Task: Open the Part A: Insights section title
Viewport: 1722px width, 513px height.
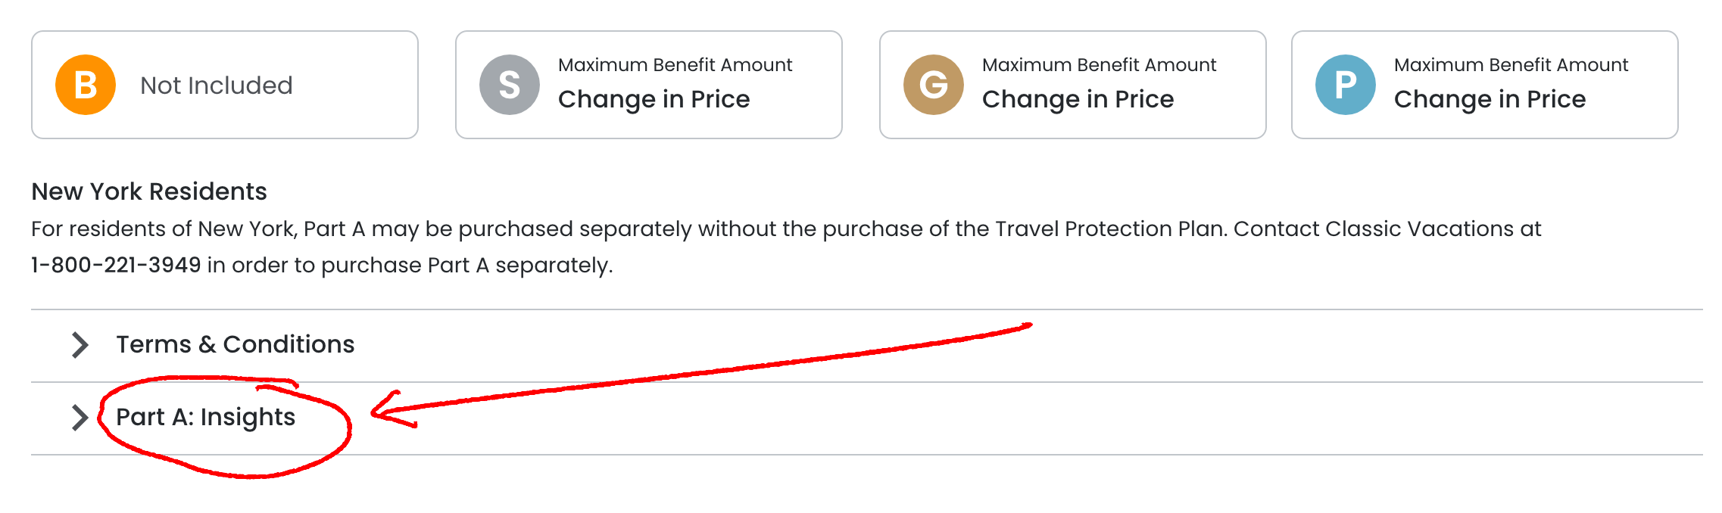Action: click(205, 417)
